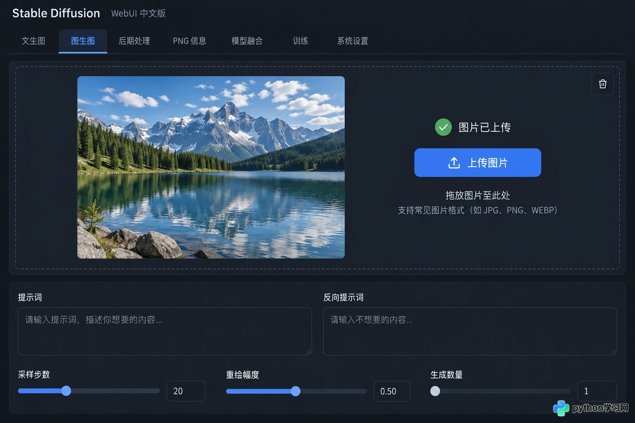The image size is (635, 423).
Task: Click the 生成数量 label
Action: click(446, 375)
